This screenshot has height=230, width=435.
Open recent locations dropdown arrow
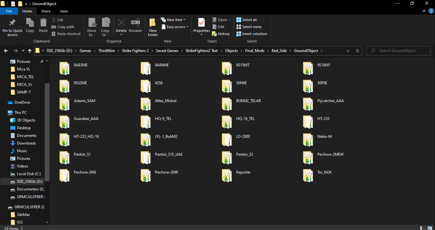click(x=23, y=51)
